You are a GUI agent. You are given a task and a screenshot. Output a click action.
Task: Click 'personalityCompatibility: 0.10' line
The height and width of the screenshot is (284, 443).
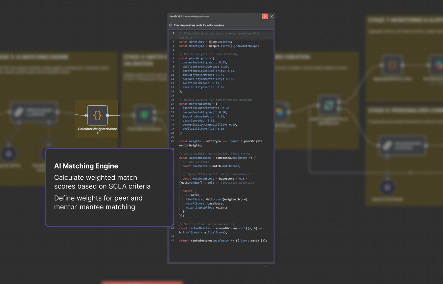coord(208,79)
